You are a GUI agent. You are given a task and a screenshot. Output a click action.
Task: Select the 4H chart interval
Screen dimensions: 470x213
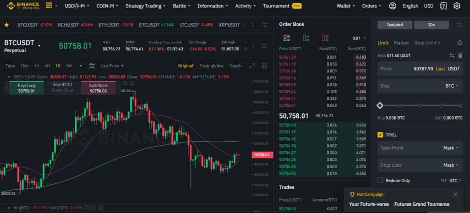pos(47,66)
